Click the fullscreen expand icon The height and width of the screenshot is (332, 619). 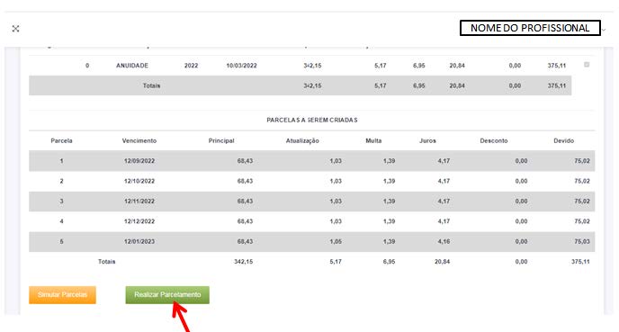click(16, 29)
